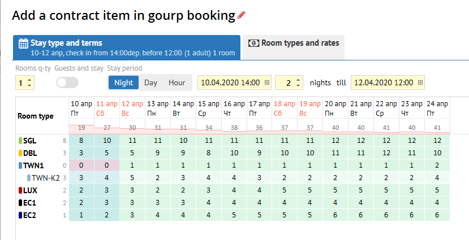Open calendar picker for check-out date

(420, 82)
